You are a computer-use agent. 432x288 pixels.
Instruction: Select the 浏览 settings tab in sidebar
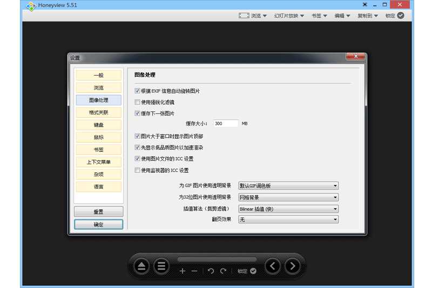[99, 88]
